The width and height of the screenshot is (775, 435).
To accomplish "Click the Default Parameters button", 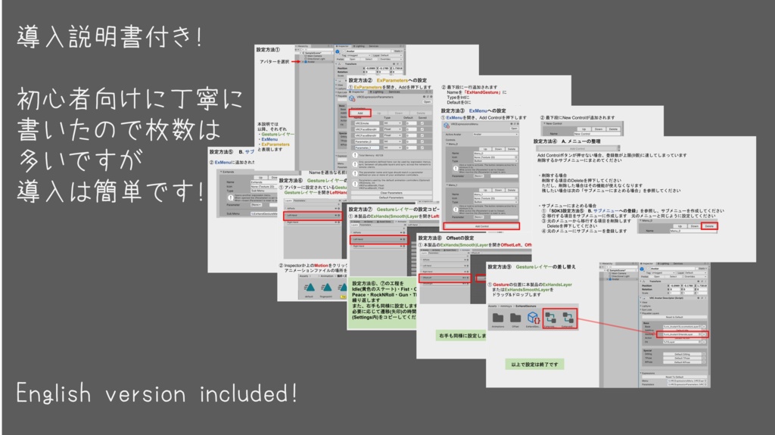I will (391, 197).
